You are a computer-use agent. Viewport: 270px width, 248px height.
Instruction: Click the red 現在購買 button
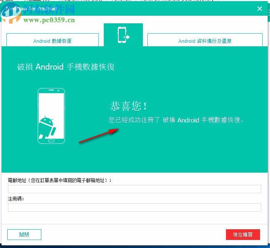(243, 234)
